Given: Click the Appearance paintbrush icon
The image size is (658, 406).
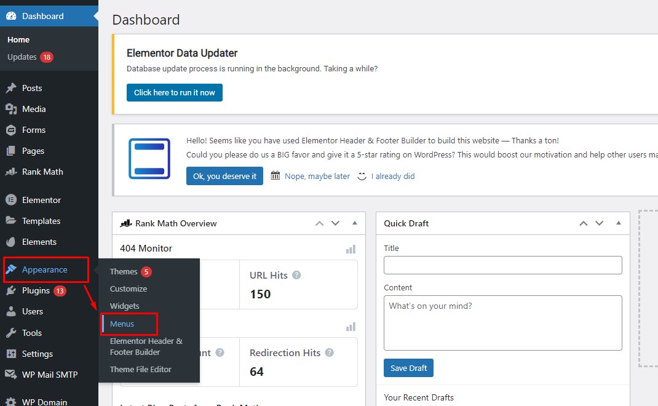Looking at the screenshot, I should point(11,269).
